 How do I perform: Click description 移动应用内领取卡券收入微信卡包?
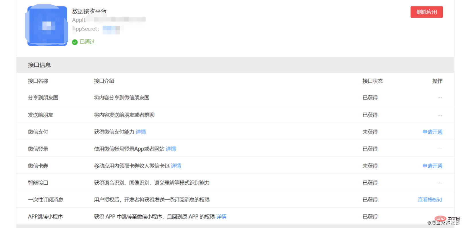pos(132,166)
